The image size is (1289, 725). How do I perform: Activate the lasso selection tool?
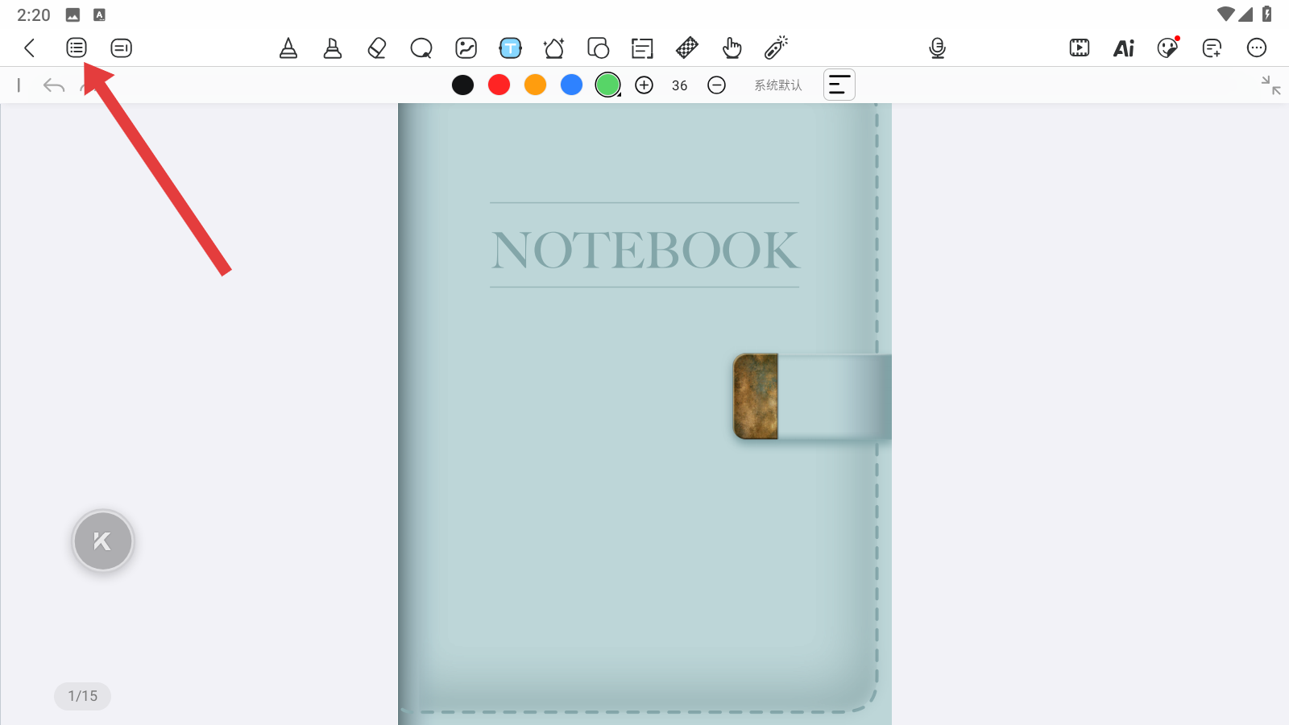421,48
